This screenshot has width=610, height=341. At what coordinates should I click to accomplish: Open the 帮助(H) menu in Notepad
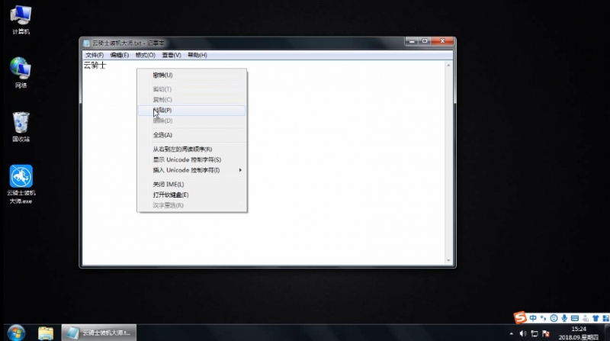(197, 55)
